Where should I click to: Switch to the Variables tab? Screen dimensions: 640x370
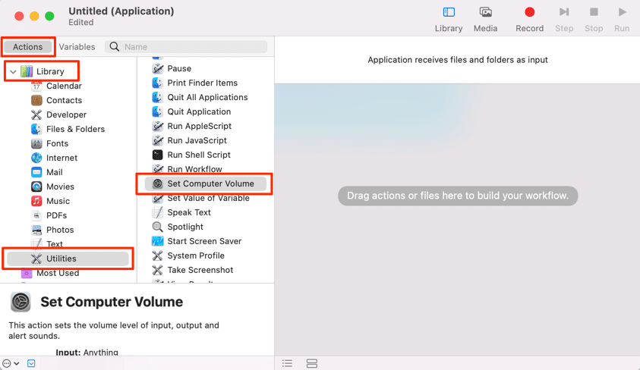(x=77, y=47)
